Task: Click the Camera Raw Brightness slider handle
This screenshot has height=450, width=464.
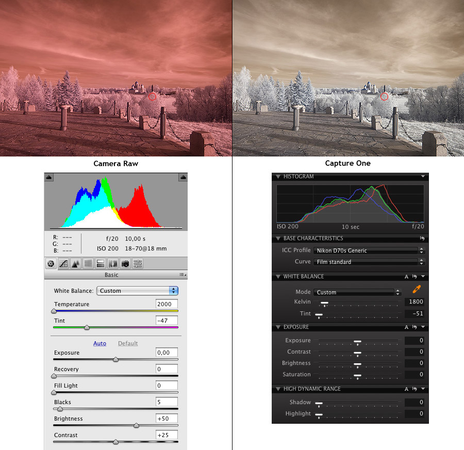Action: click(x=137, y=425)
